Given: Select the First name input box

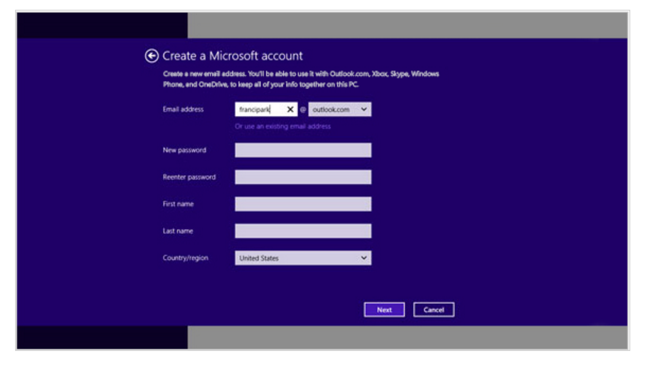Looking at the screenshot, I should tap(303, 204).
